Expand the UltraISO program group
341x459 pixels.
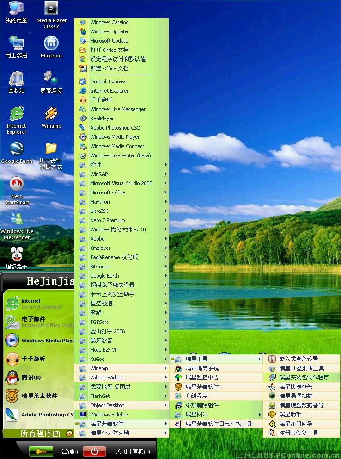tap(122, 211)
